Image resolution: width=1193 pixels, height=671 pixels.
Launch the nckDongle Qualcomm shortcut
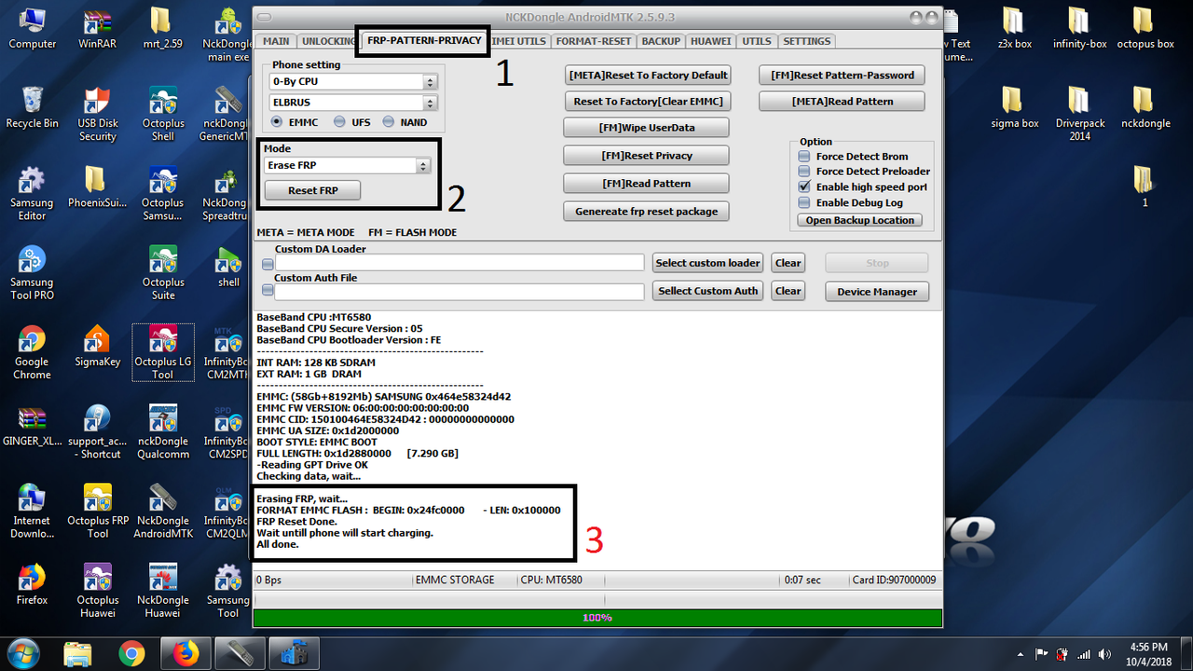click(x=163, y=431)
